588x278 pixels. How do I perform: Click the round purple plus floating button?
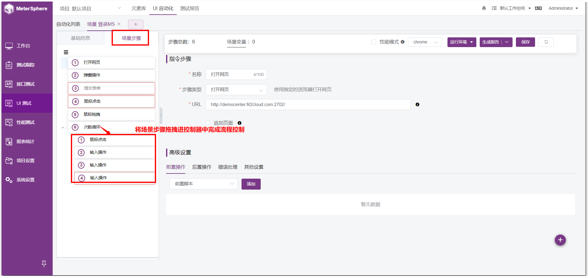(x=560, y=240)
